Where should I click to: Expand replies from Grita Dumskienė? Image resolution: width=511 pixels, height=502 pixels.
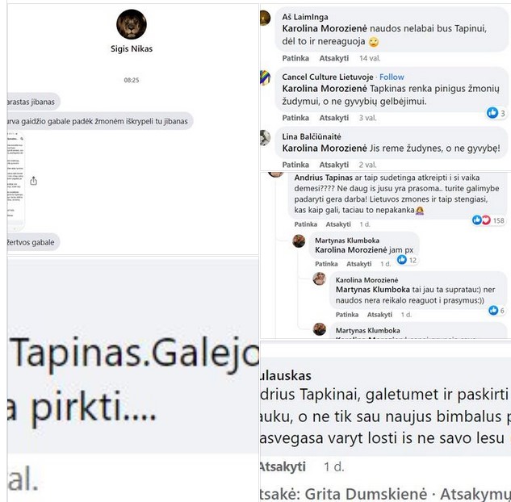[x=384, y=494]
